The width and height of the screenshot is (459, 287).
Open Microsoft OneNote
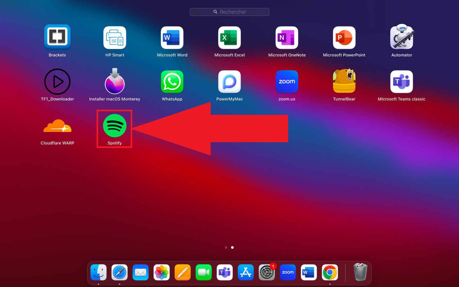tap(287, 38)
